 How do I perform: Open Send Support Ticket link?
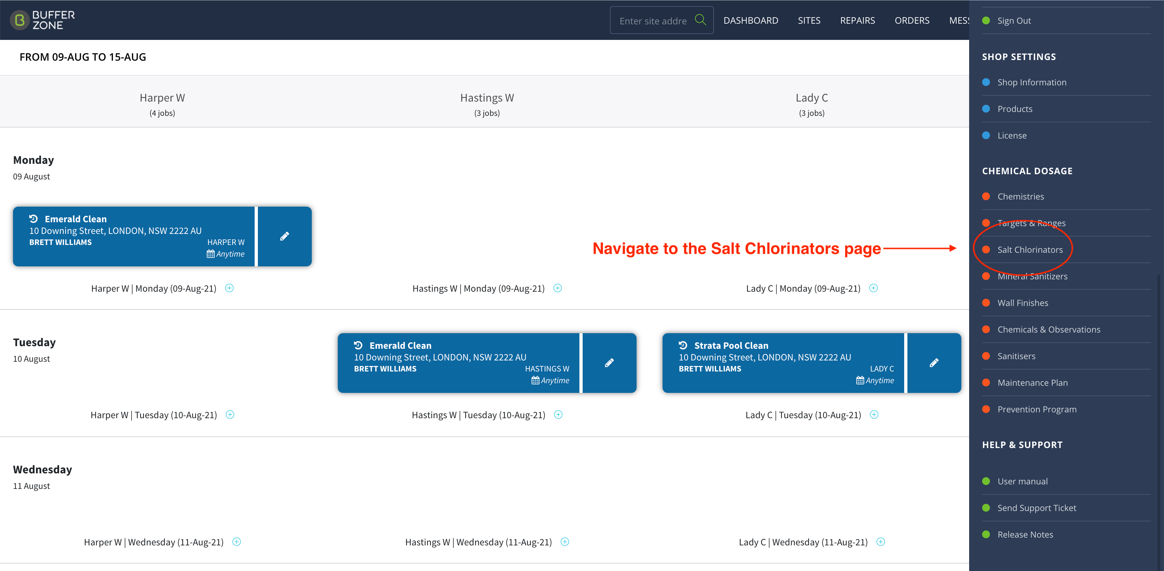(1037, 508)
